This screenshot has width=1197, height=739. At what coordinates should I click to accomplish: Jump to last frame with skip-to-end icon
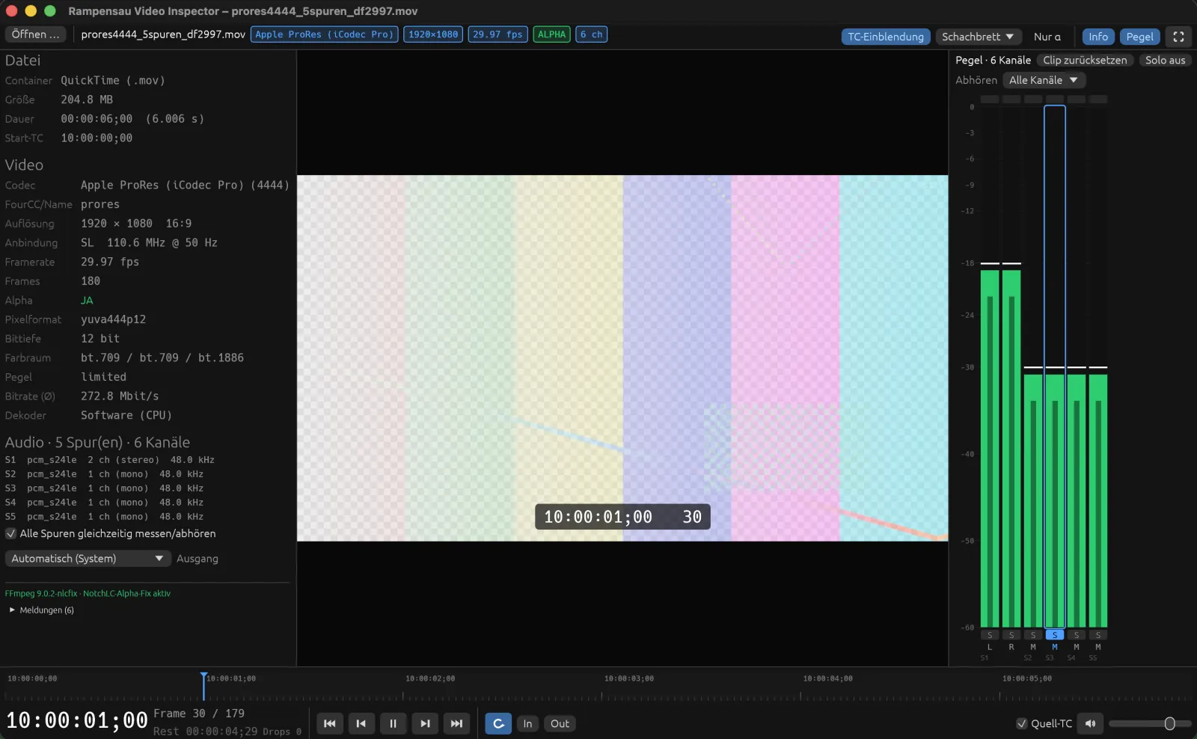[x=456, y=723]
